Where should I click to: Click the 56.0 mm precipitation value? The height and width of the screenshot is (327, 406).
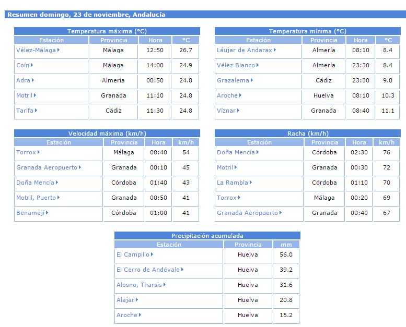(x=286, y=255)
